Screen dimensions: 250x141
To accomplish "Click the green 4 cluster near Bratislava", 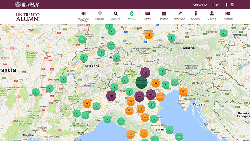I will tap(224, 33).
